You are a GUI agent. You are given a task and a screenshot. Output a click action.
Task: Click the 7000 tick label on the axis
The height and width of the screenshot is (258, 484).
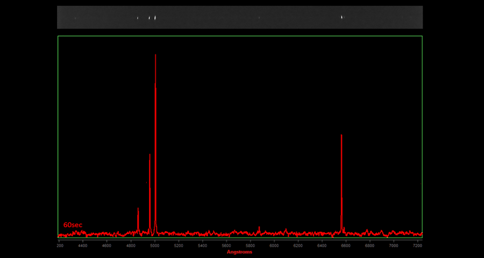point(394,246)
